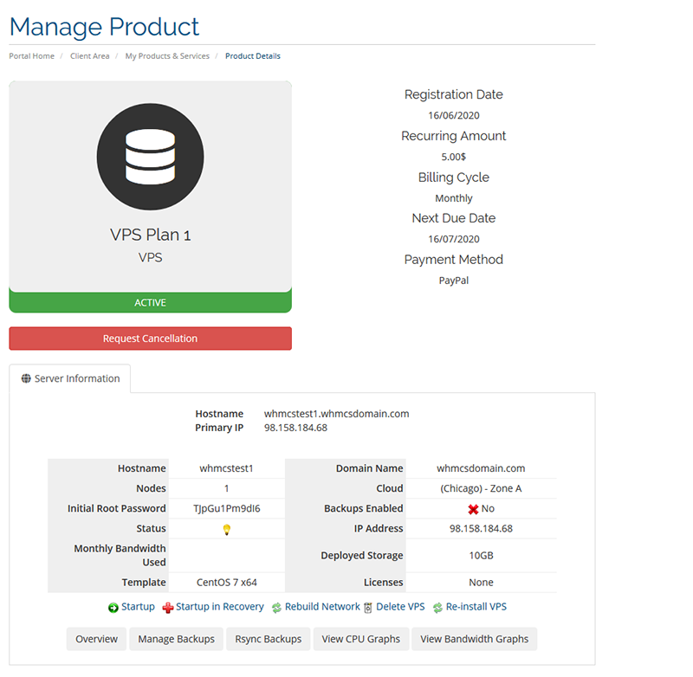Click the Next Due Date 16/07/2020 value
Screen dimensions: 693x677
click(454, 239)
